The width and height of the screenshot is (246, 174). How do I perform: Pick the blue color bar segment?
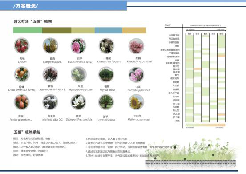coord(109,30)
